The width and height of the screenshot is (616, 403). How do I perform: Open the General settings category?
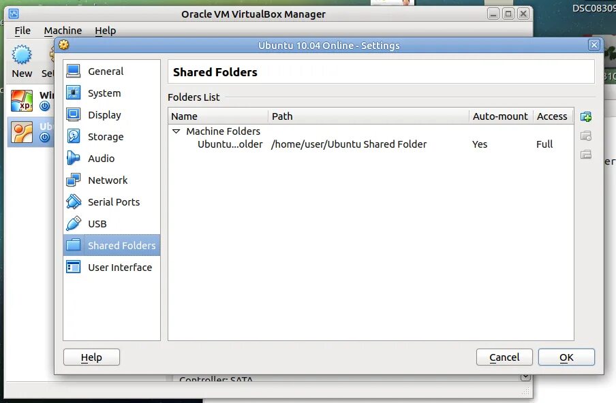pyautogui.click(x=112, y=71)
